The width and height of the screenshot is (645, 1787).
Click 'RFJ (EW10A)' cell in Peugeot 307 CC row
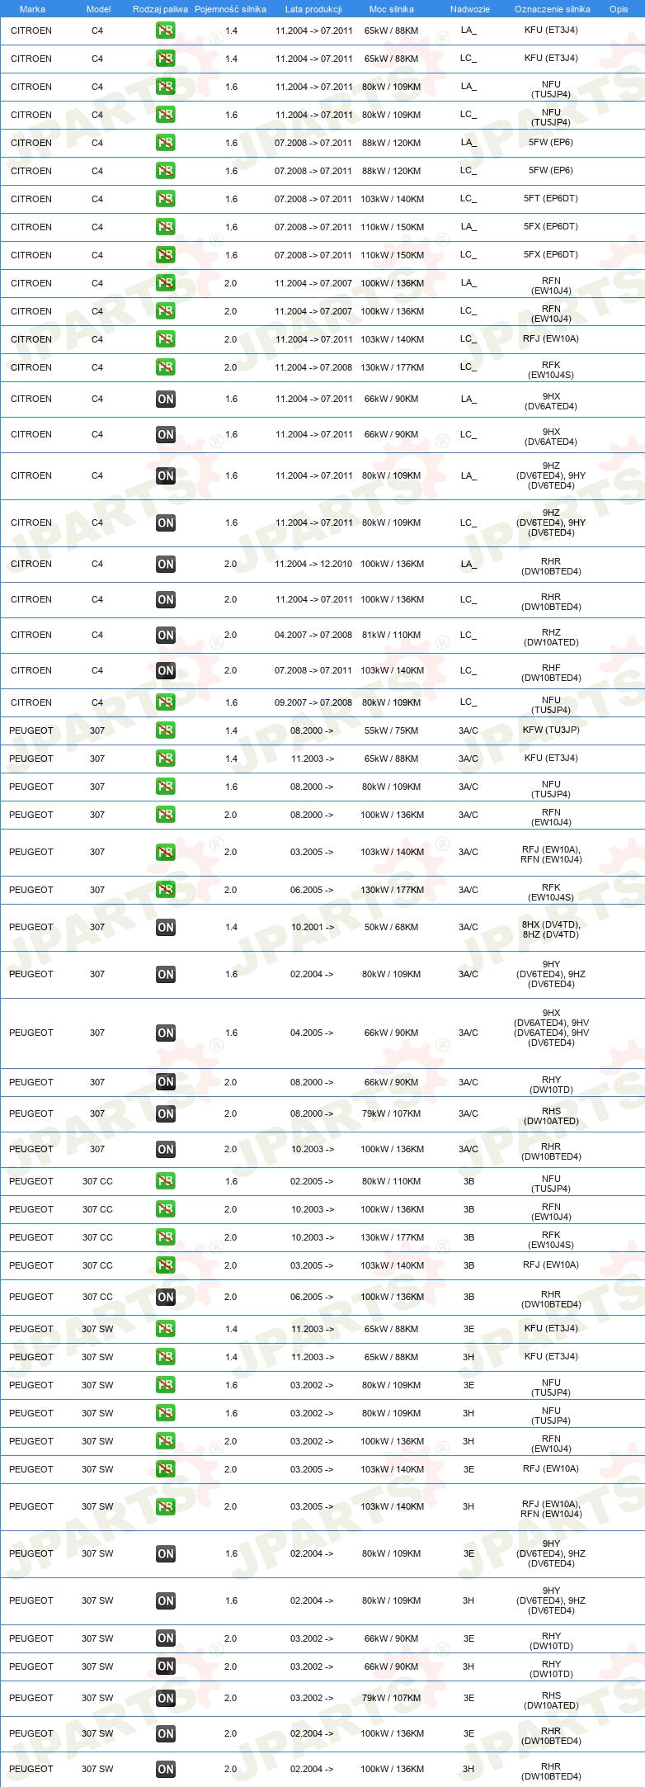click(551, 1265)
